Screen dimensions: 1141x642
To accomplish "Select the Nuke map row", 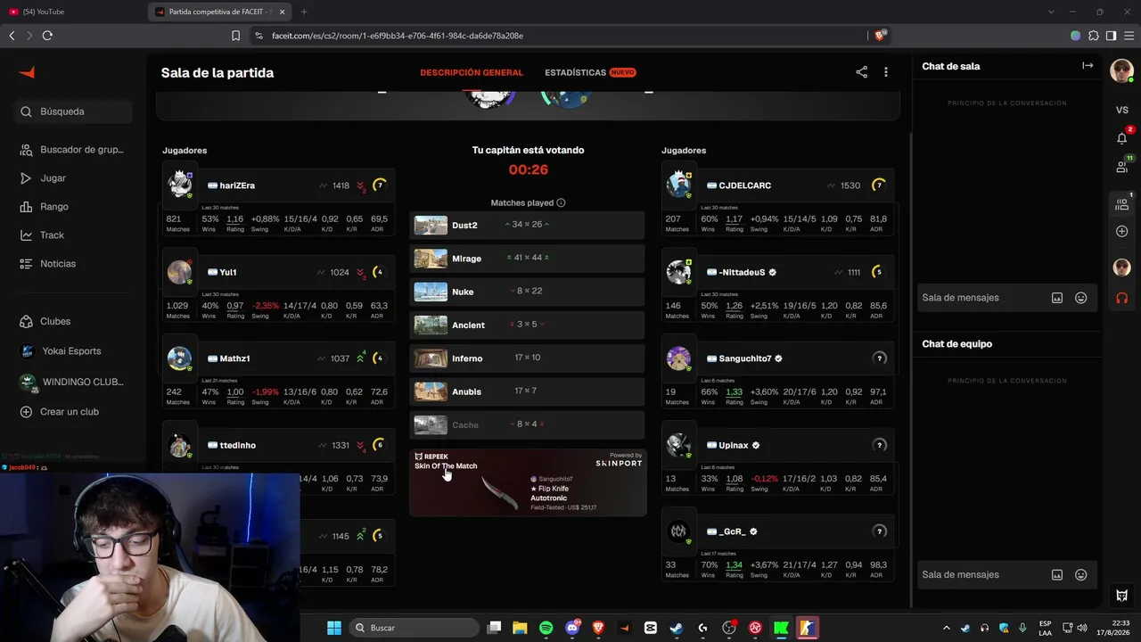I will tap(527, 292).
